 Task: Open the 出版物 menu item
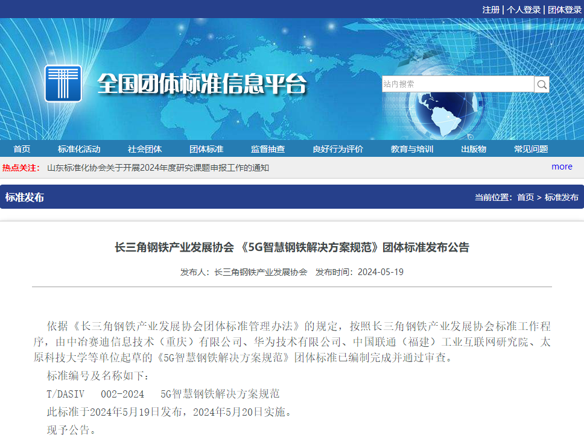pyautogui.click(x=474, y=149)
